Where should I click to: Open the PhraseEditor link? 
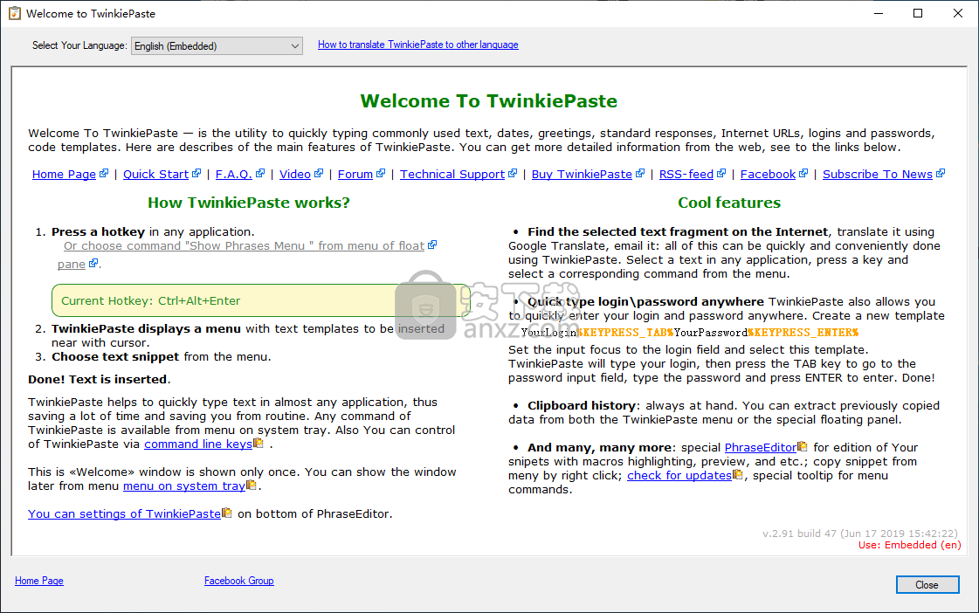click(761, 448)
